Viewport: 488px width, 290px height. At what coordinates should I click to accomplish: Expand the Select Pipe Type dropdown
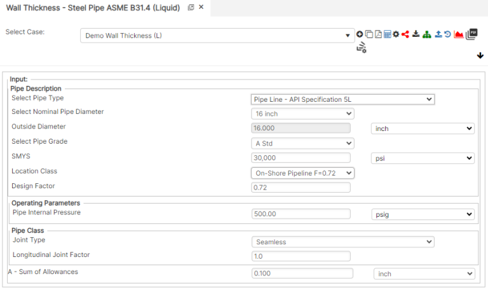pos(342,99)
